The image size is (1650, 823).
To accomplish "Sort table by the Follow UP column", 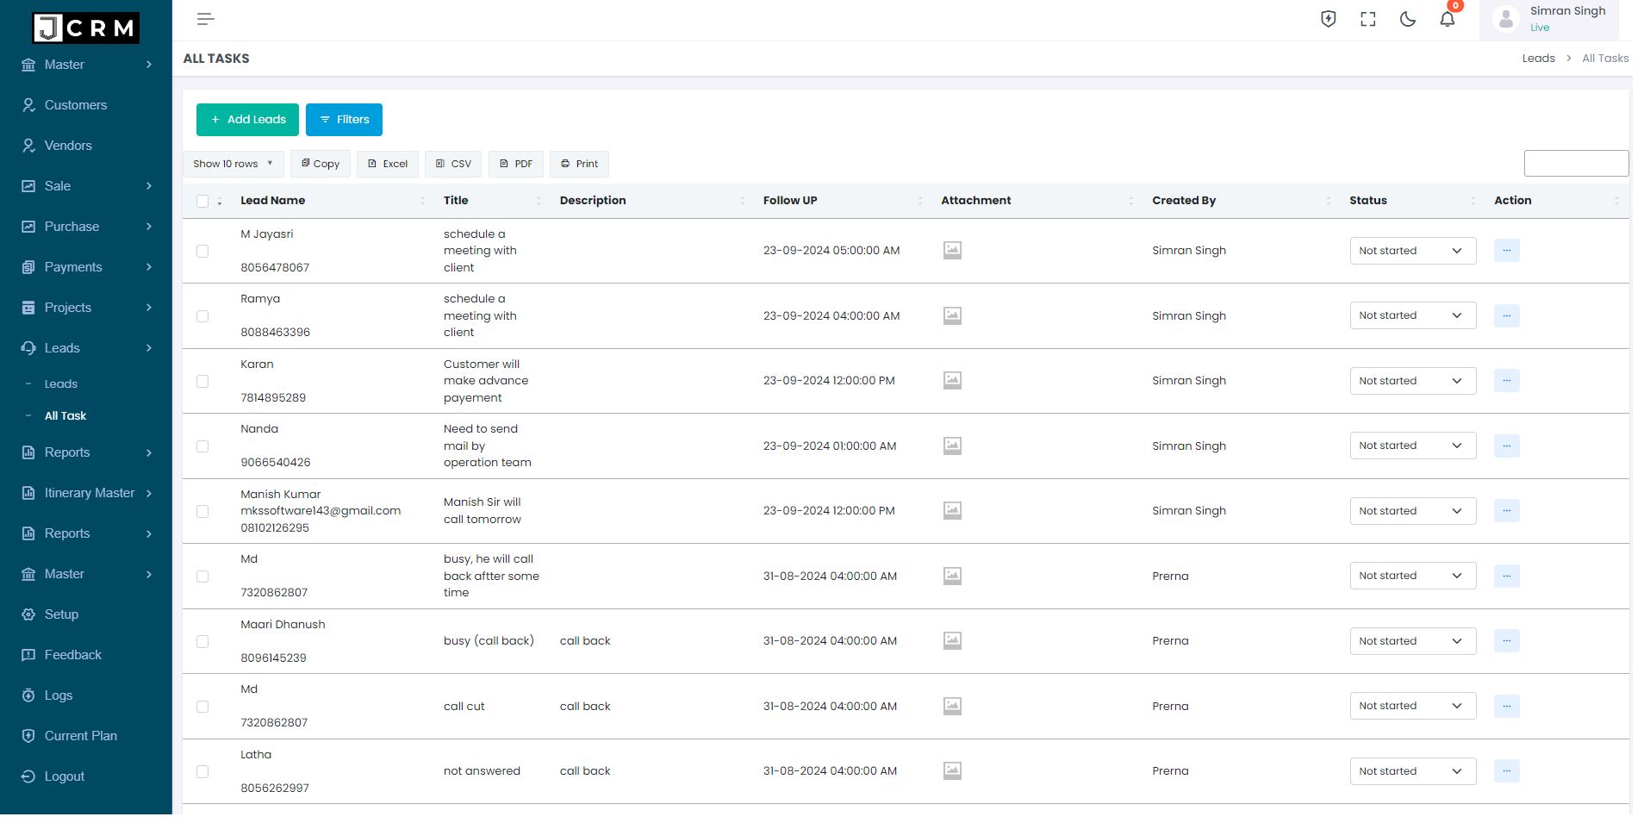I will pos(790,200).
